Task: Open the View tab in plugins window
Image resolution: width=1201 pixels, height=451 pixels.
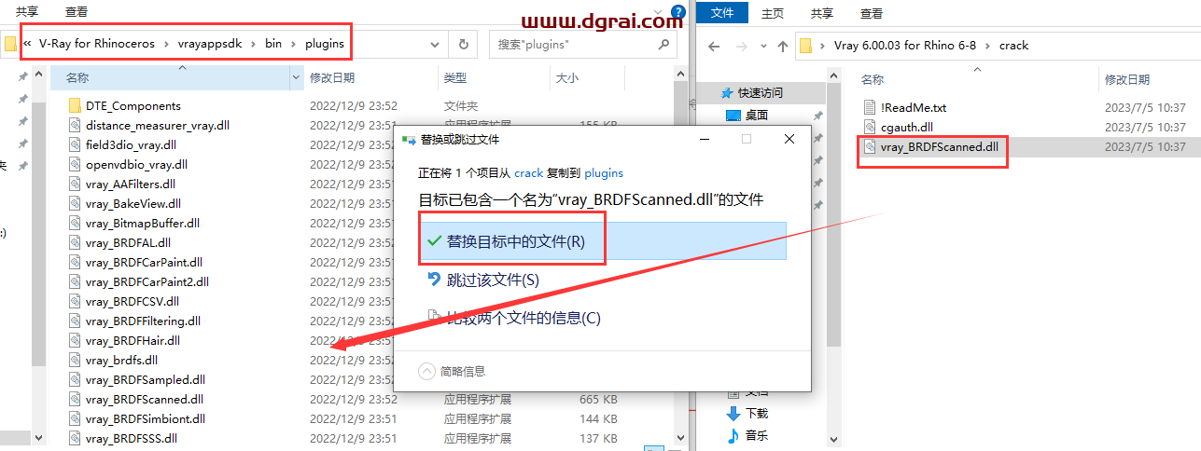Action: (x=77, y=12)
